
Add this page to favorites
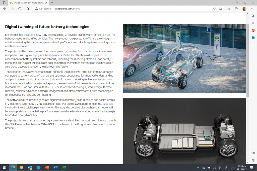(x=220, y=9)
